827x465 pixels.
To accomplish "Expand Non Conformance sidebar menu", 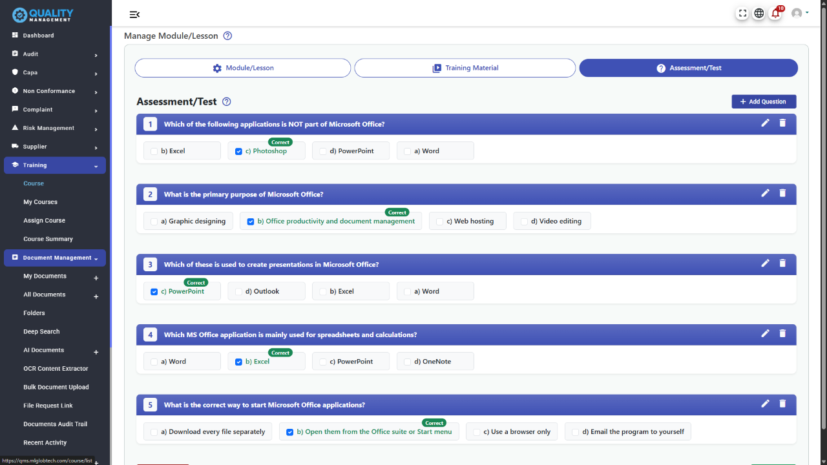I will pos(96,92).
